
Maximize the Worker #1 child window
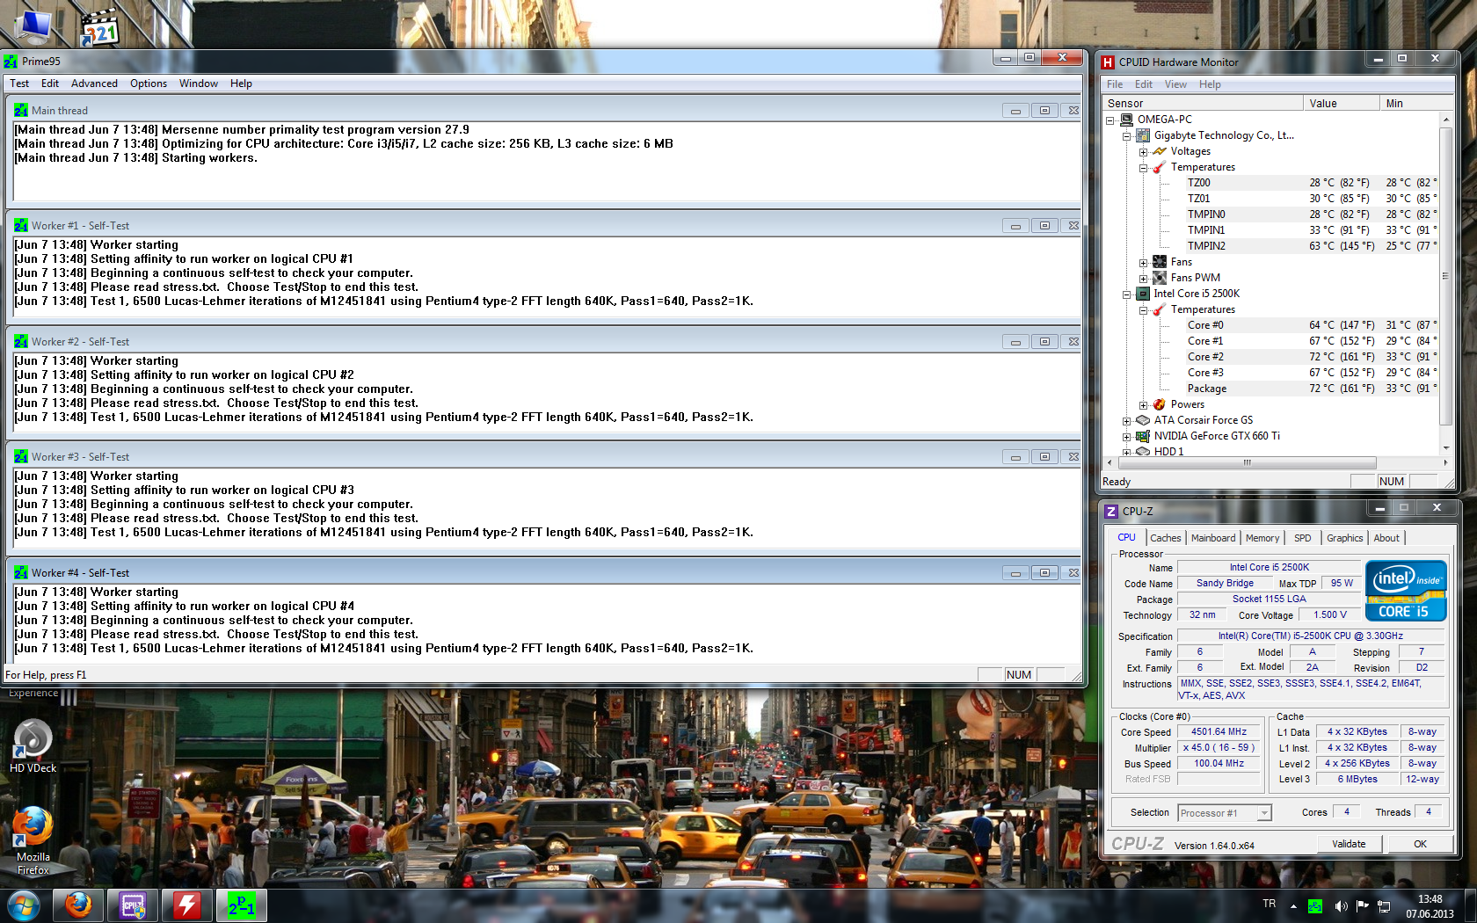click(x=1044, y=226)
